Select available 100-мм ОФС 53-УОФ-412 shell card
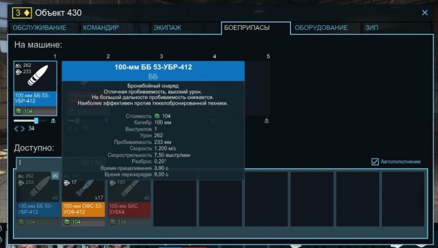438x248 pixels. [x=83, y=199]
